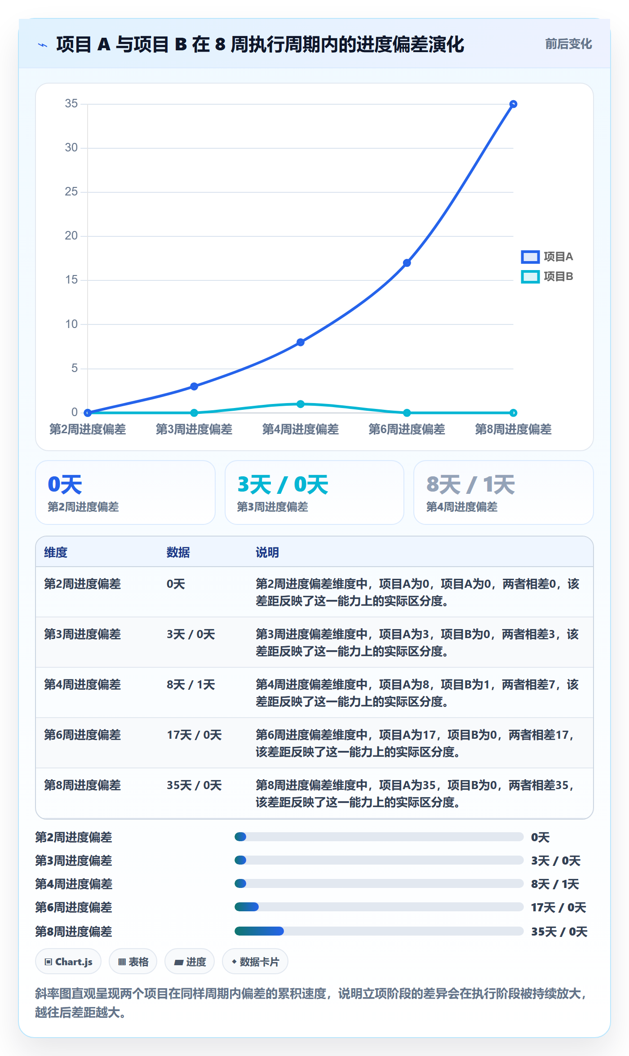The image size is (629, 1056).
Task: Toggle the 项目B legend swatch
Action: point(530,276)
